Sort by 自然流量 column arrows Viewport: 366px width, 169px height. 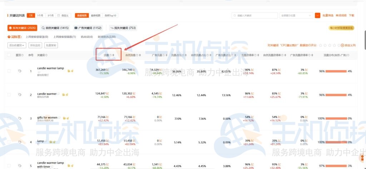[140, 55]
